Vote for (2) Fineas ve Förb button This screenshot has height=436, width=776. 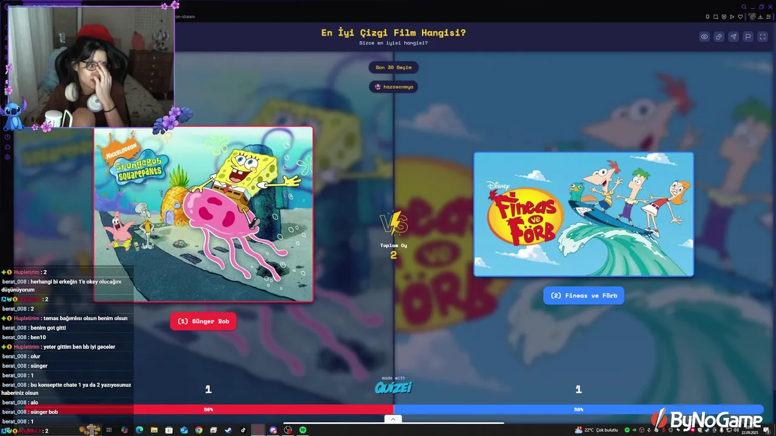(584, 296)
